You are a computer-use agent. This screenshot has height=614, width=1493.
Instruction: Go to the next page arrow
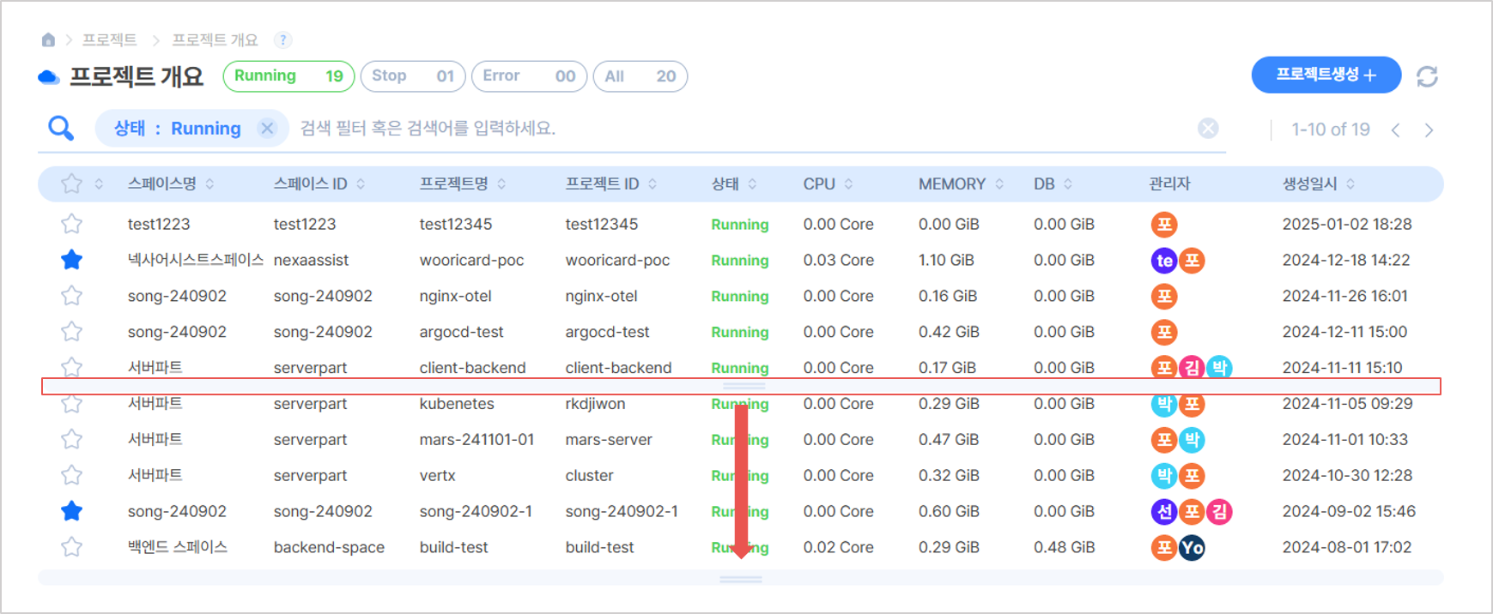click(1429, 129)
